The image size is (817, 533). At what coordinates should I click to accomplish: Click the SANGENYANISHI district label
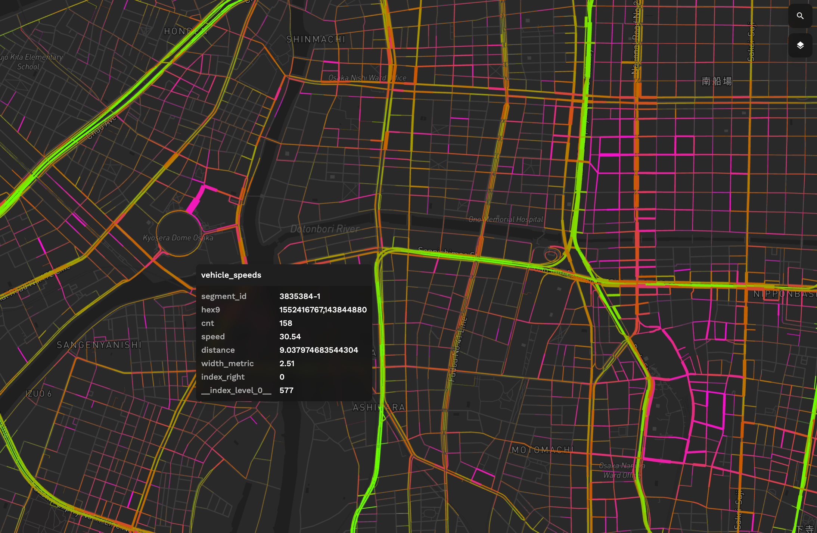[99, 345]
